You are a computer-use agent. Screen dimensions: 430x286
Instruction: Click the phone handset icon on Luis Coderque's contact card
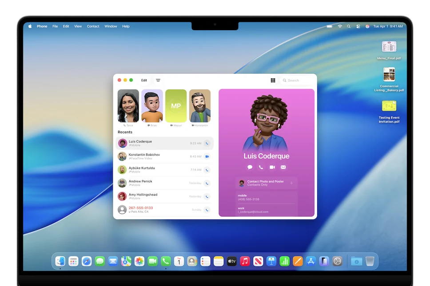click(261, 167)
